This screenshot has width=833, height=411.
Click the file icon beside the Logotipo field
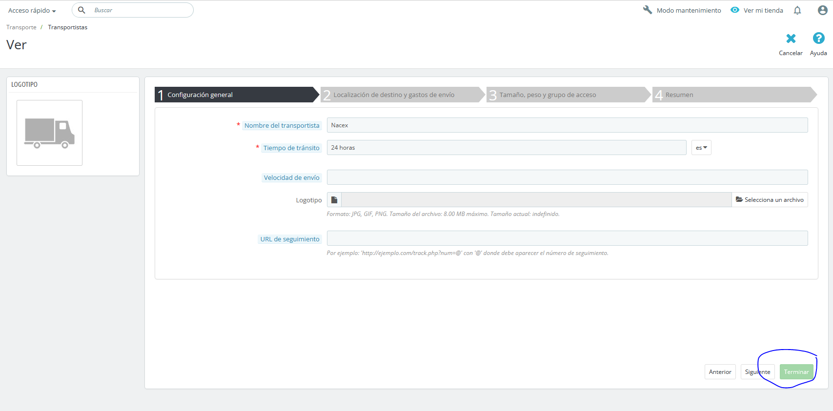tap(334, 200)
